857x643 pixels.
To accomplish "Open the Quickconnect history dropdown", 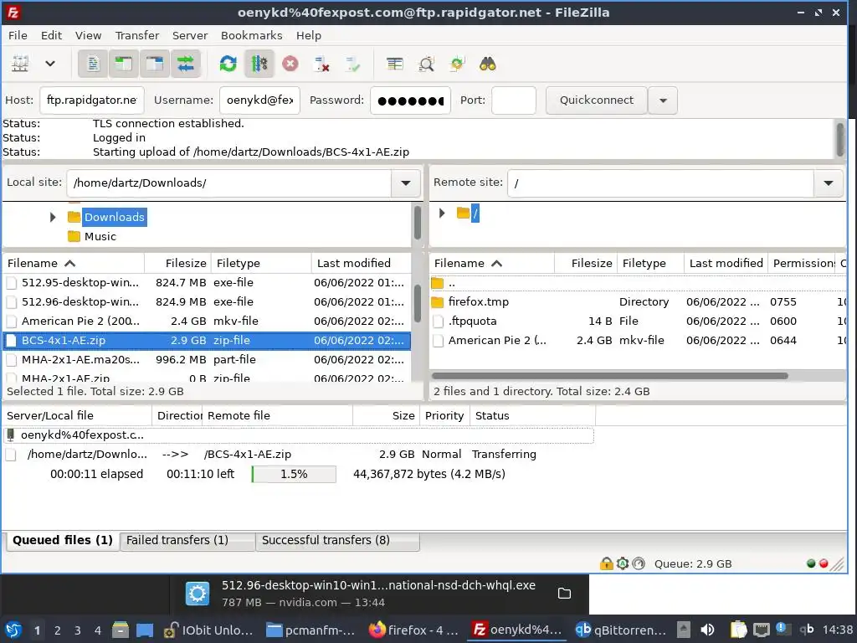I will pyautogui.click(x=663, y=100).
